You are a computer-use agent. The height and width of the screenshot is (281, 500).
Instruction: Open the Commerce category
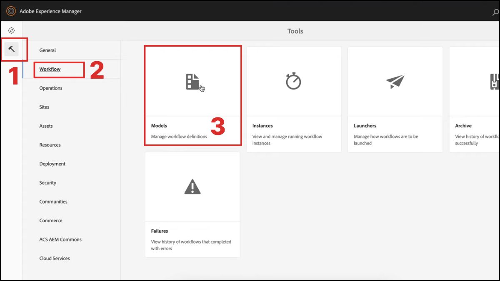[x=51, y=221]
